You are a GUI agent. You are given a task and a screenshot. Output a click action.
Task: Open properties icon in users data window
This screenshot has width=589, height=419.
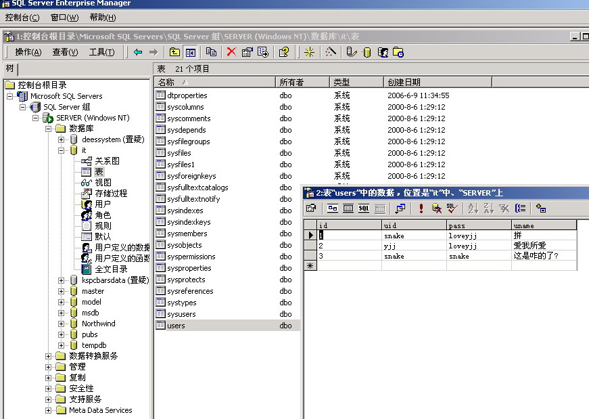point(311,208)
